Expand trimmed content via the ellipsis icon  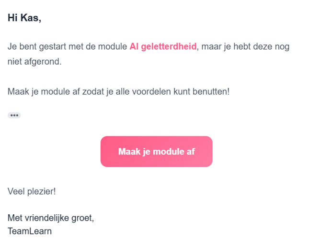[x=14, y=115]
